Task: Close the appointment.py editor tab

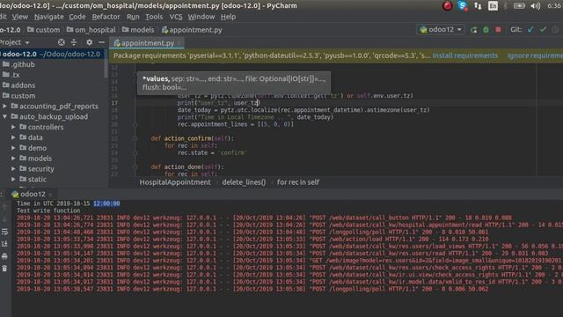Action: coord(179,43)
